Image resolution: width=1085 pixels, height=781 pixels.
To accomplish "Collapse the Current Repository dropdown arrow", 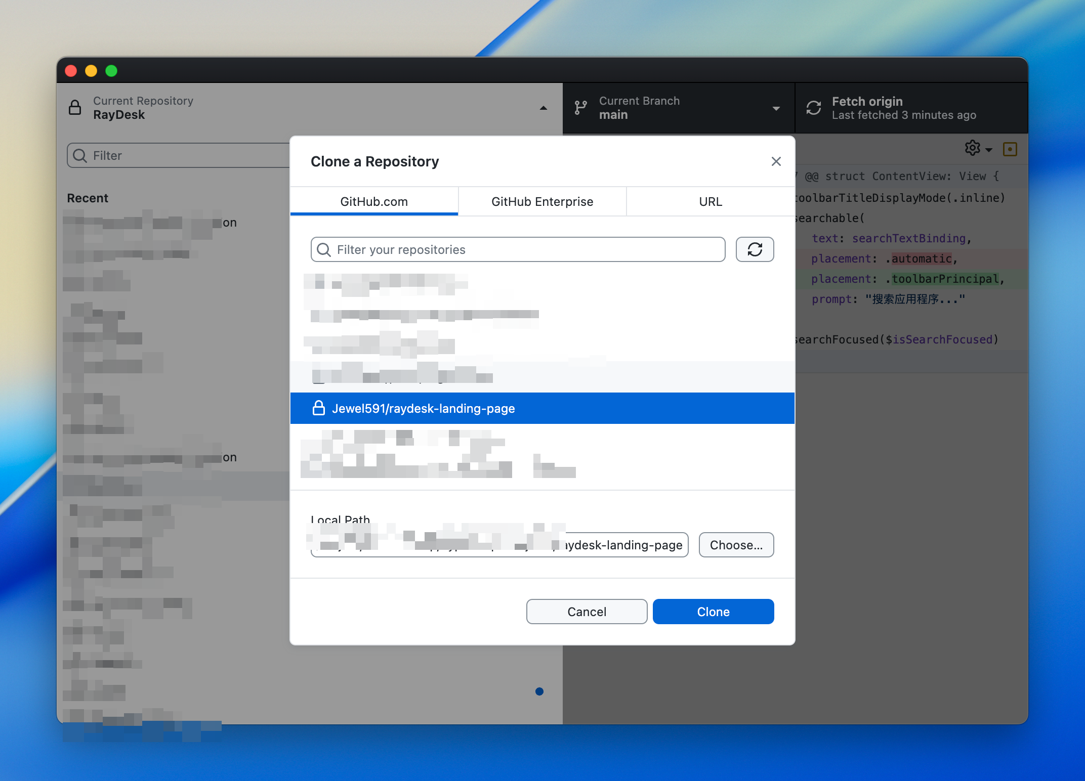I will pyautogui.click(x=543, y=108).
